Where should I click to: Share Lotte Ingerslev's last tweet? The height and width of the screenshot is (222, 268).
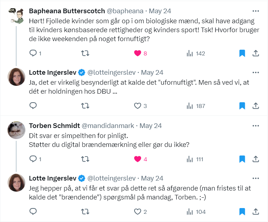(256, 212)
